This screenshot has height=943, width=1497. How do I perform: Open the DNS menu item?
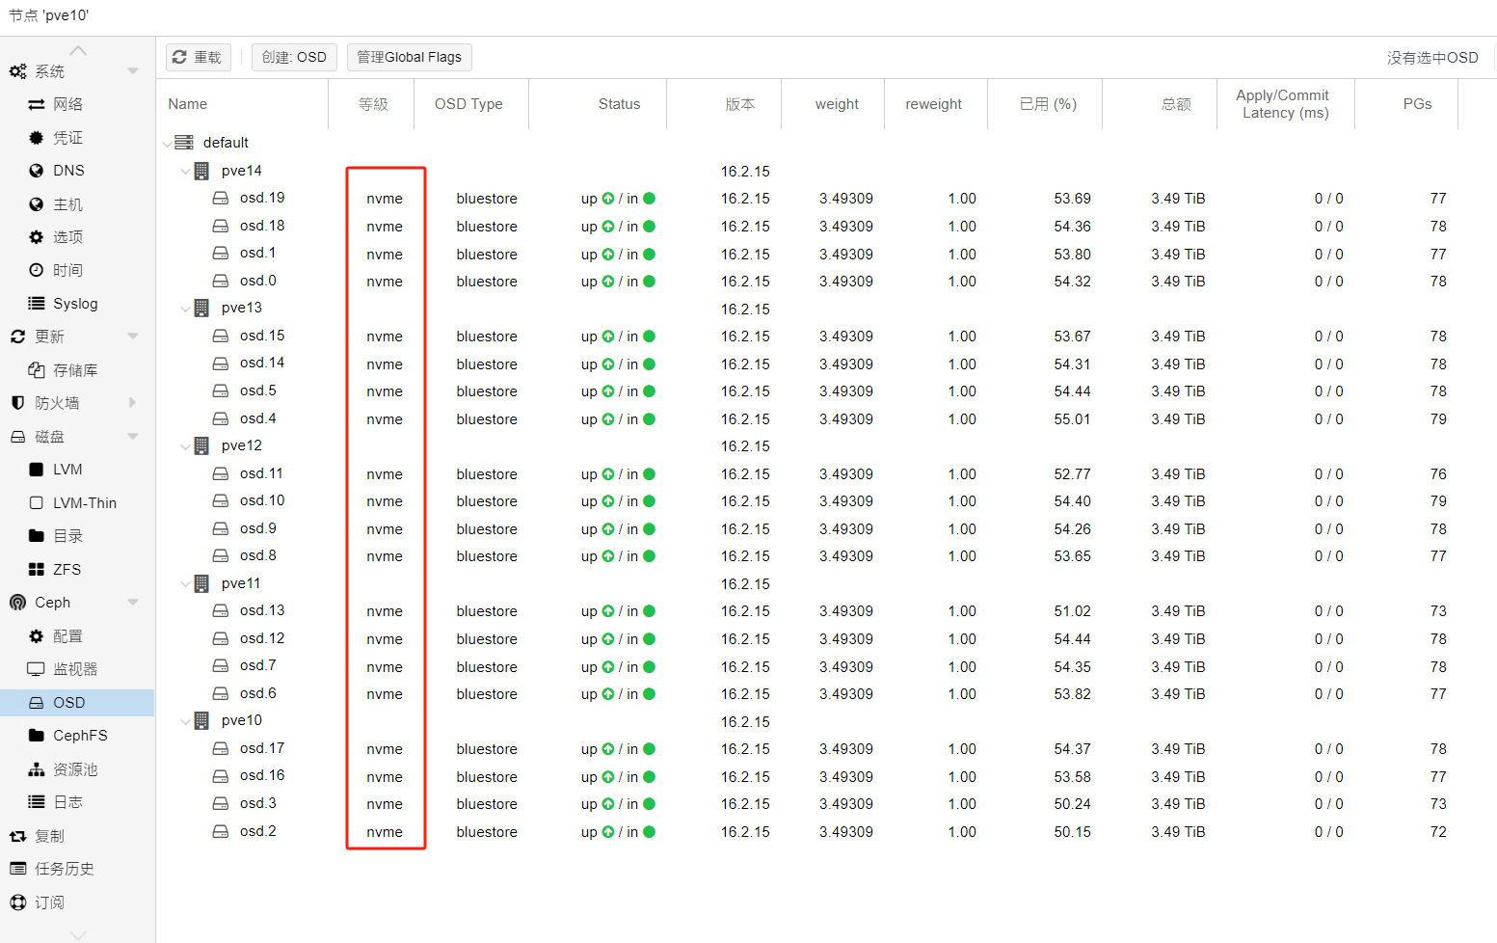click(x=77, y=171)
